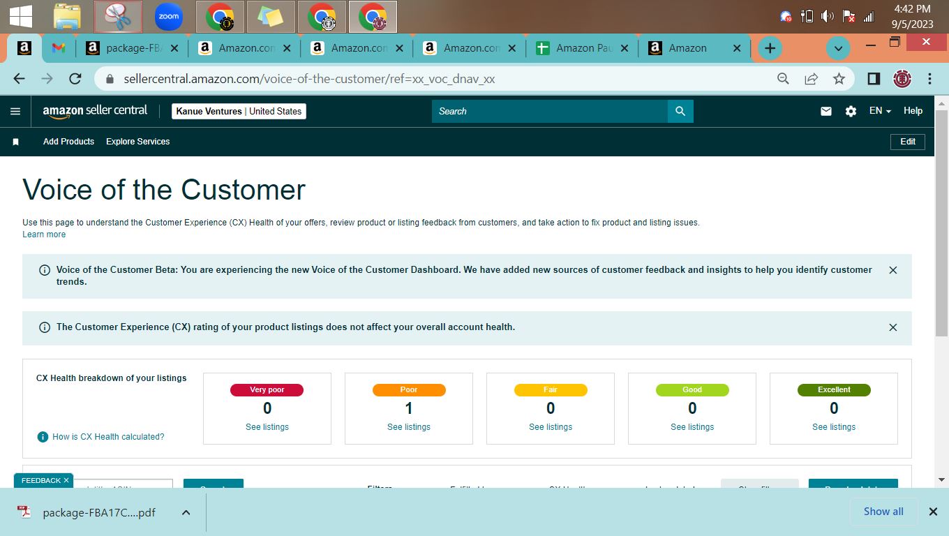949x536 pixels.
Task: Open Sticky Notes from the taskbar
Action: 271,17
